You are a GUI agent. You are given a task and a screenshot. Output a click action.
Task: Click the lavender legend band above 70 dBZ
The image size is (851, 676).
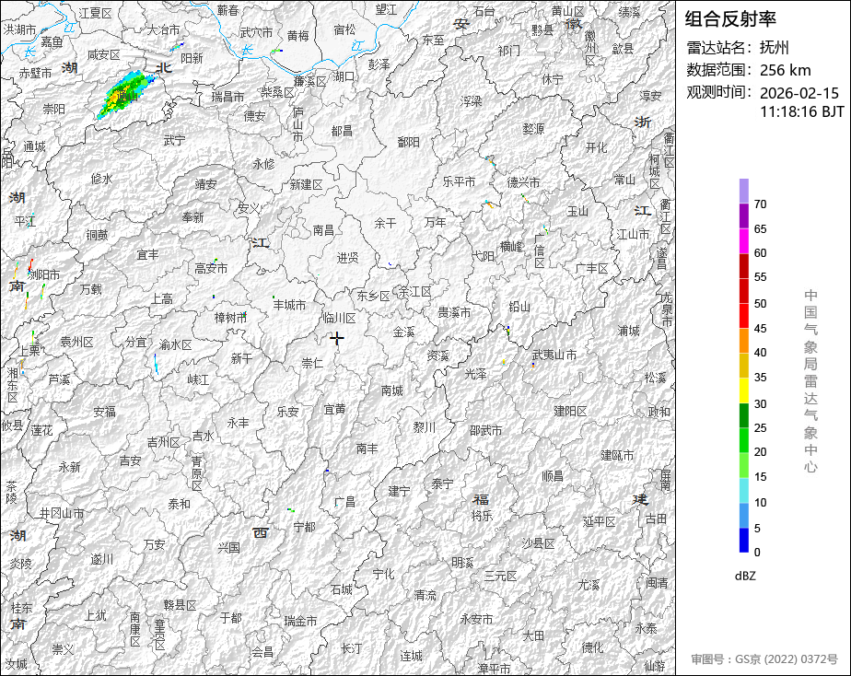(x=743, y=191)
